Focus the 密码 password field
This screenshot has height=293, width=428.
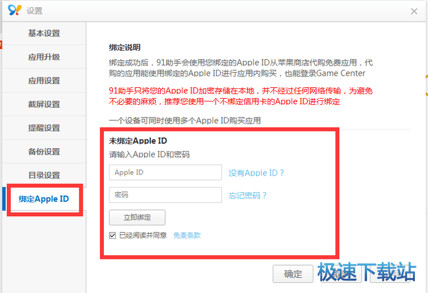point(165,195)
